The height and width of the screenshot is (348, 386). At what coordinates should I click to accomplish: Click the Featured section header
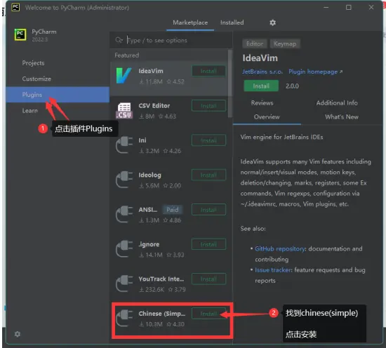[x=126, y=55]
